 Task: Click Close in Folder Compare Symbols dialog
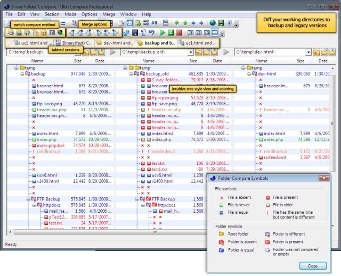312,265
